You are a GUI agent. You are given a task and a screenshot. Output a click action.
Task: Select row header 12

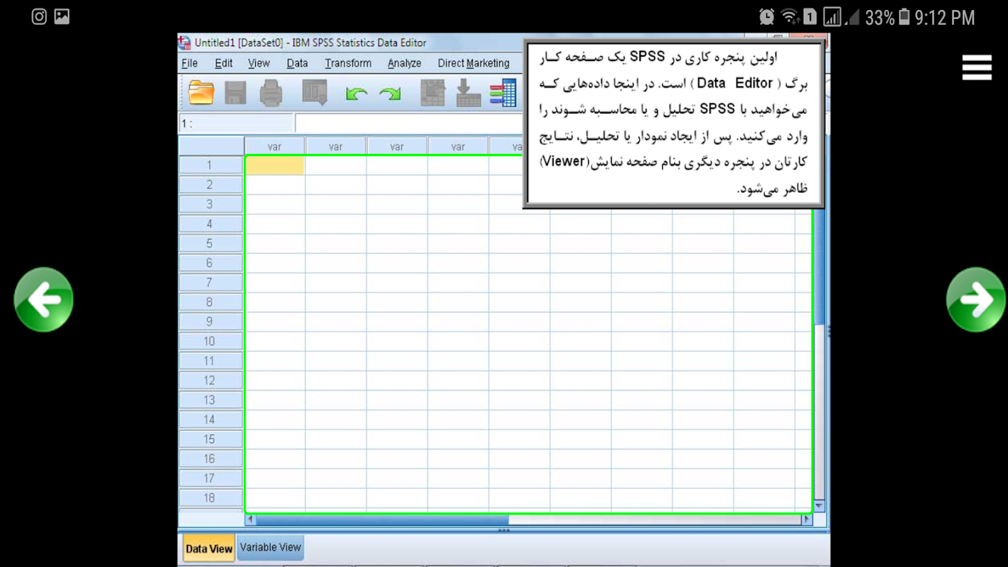pos(211,381)
